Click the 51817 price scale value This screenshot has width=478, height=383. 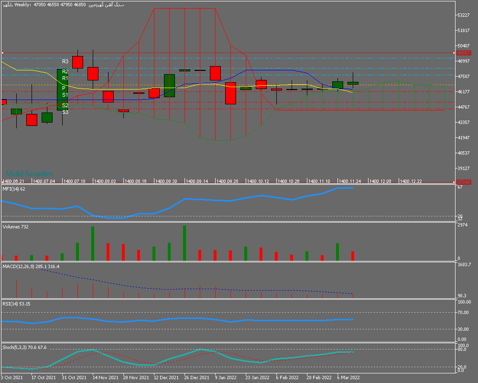coord(464,30)
